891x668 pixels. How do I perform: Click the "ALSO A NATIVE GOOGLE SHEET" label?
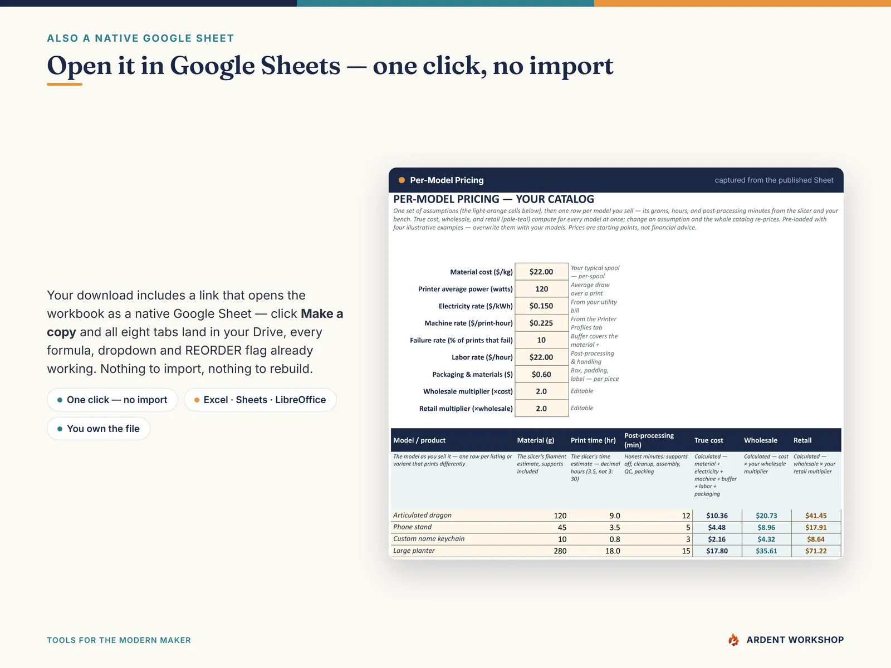pyautogui.click(x=140, y=38)
